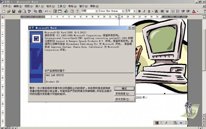206x129 pixels.
Task: Expand underline style dropdown arrow
Action: [152, 11]
